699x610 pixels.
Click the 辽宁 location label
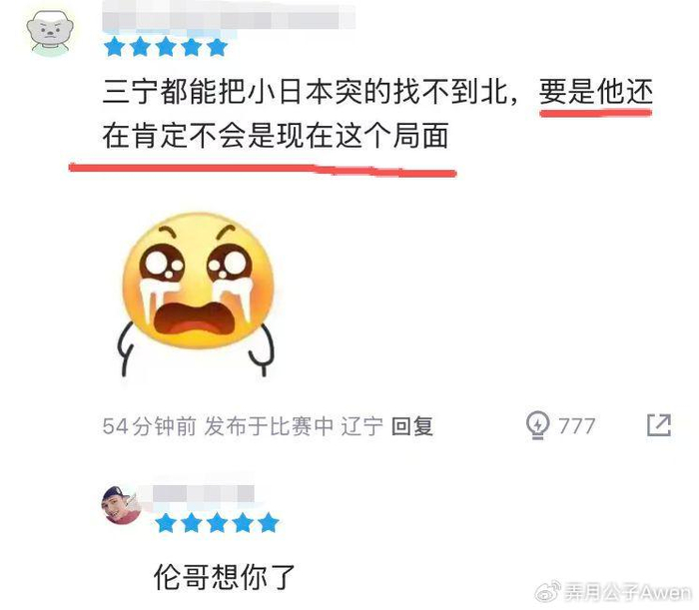coord(361,426)
